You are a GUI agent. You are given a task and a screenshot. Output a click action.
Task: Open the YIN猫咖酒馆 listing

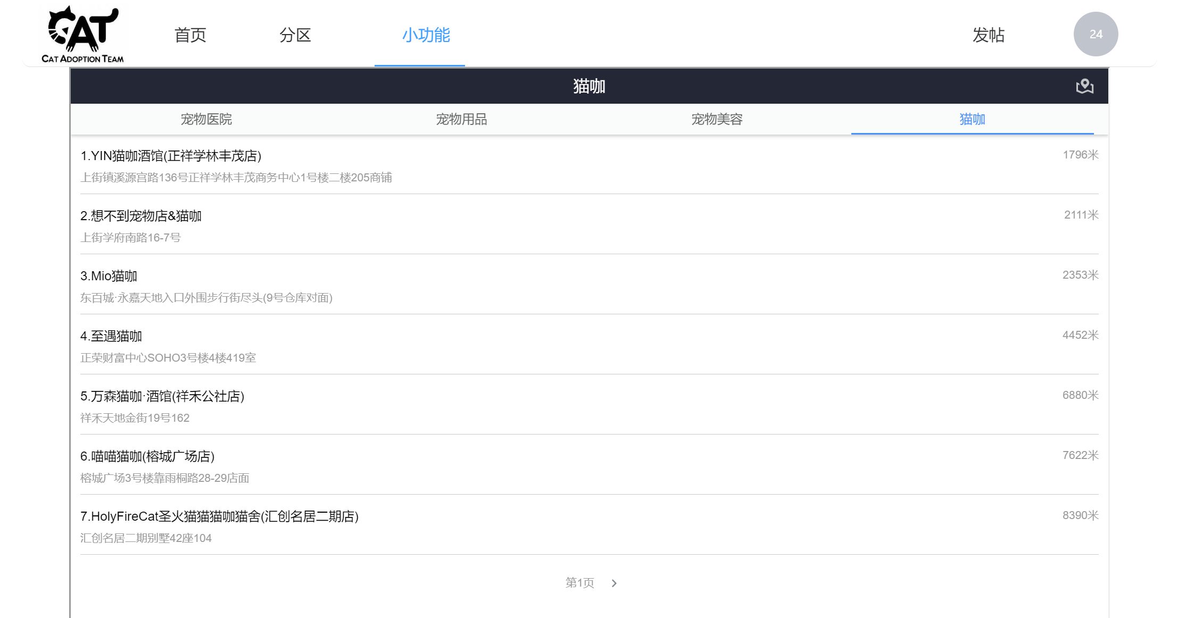click(170, 156)
